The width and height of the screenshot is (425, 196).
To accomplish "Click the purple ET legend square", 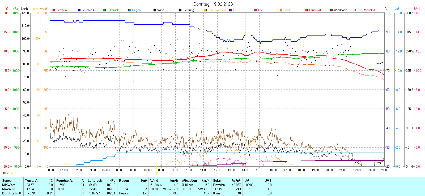I will point(231,10).
